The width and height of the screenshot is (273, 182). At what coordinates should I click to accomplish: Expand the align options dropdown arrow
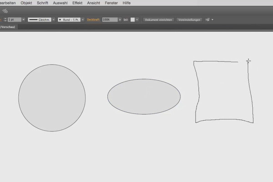(212, 20)
